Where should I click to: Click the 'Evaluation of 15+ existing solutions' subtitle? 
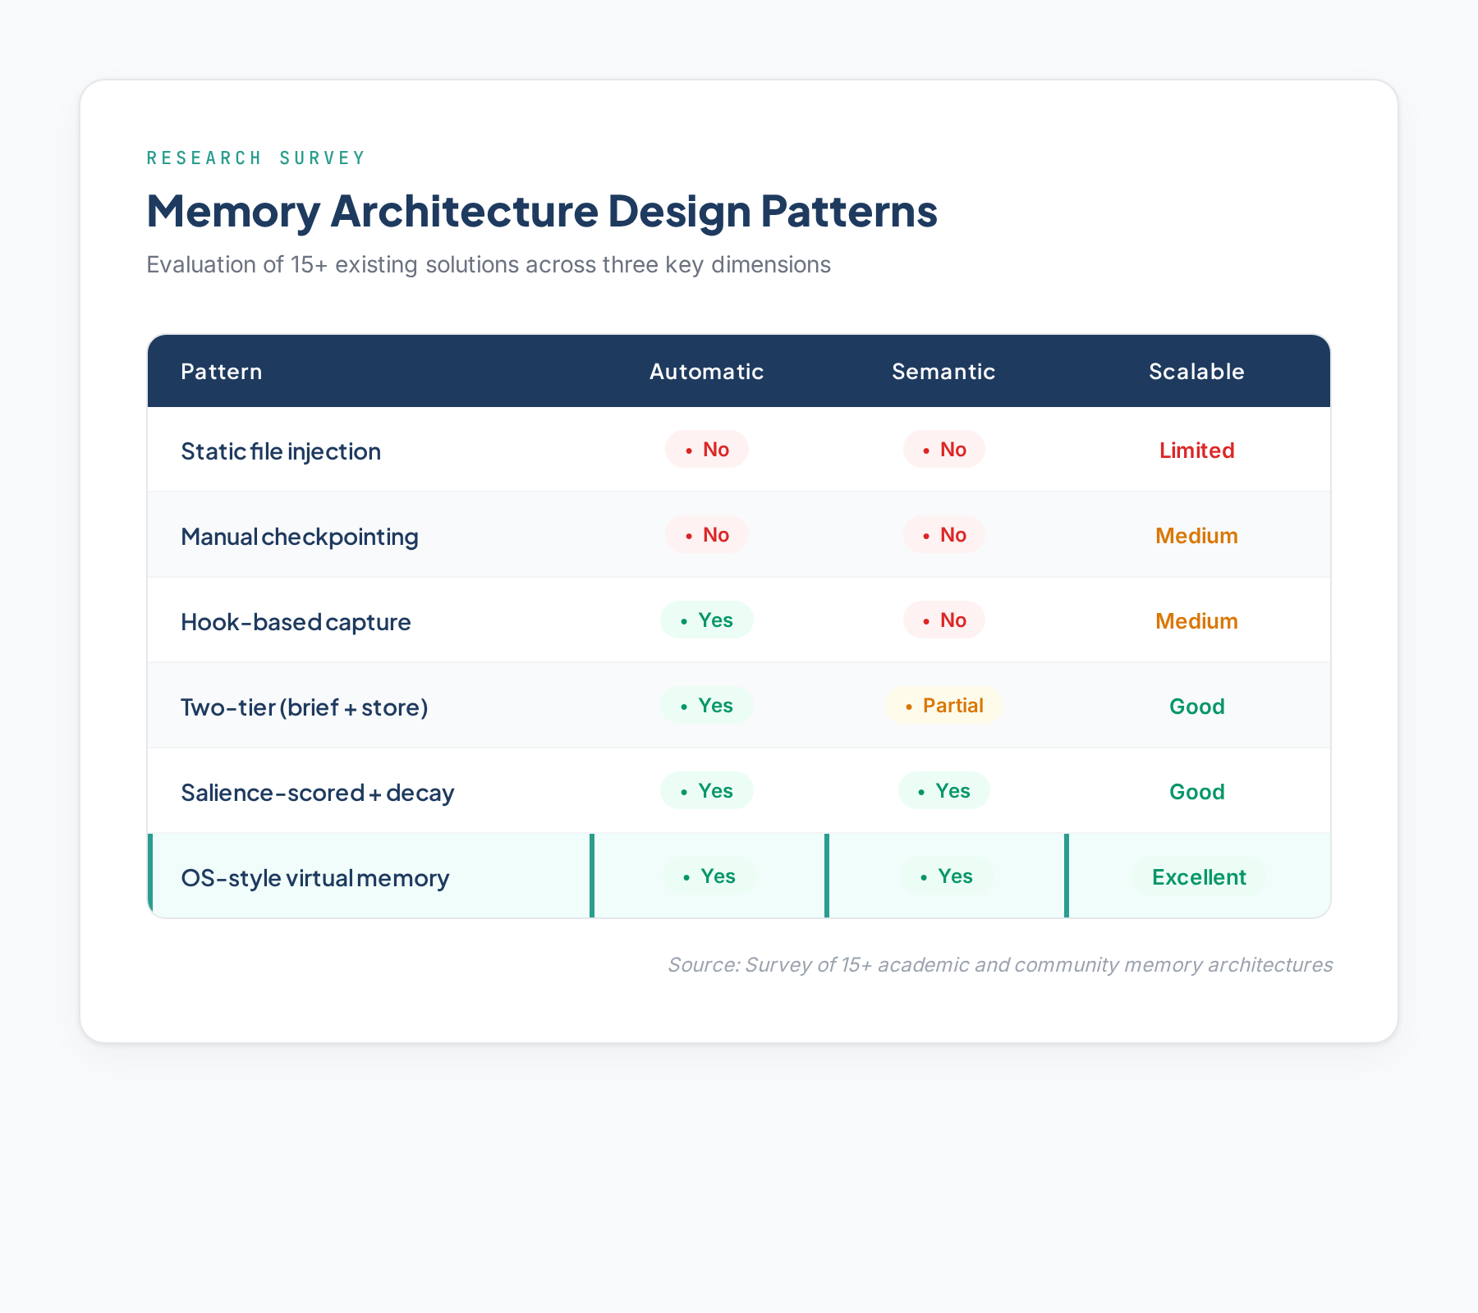[x=489, y=264]
